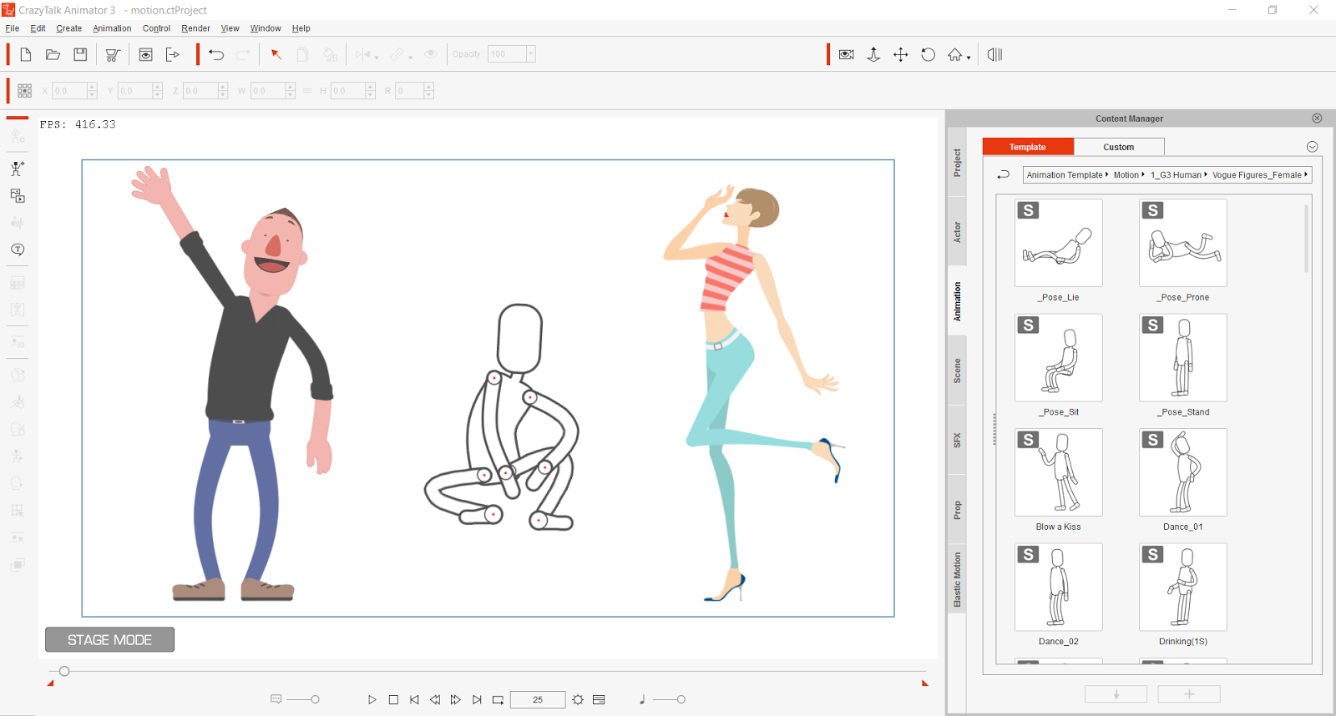The width and height of the screenshot is (1336, 716).
Task: Select the camera view eye icon
Action: click(x=846, y=55)
